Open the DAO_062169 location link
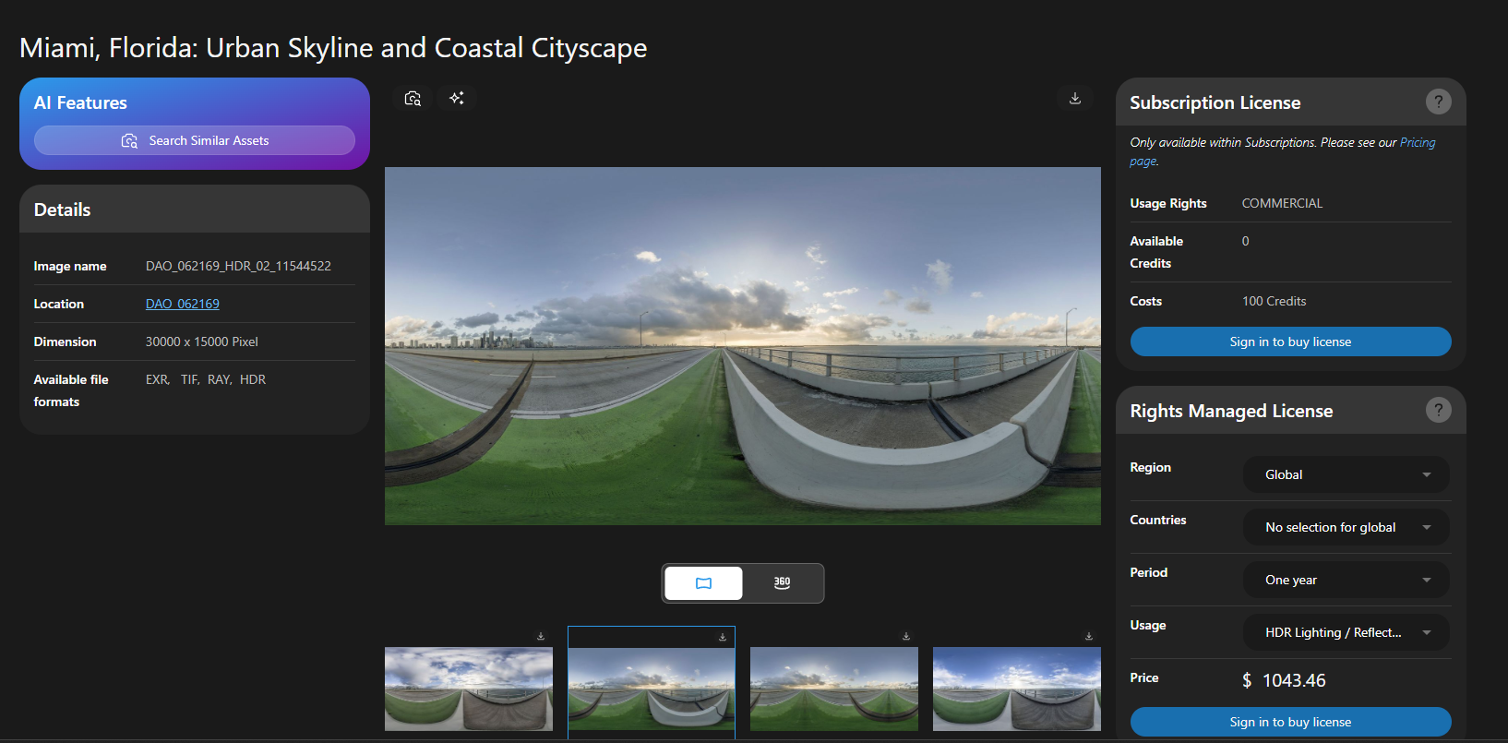1508x743 pixels. (183, 304)
